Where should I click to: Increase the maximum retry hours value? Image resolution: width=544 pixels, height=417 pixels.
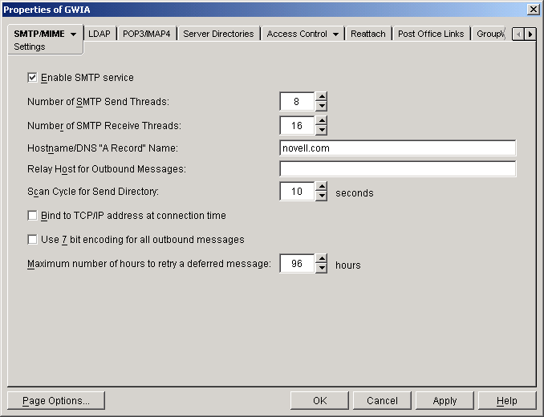point(322,259)
